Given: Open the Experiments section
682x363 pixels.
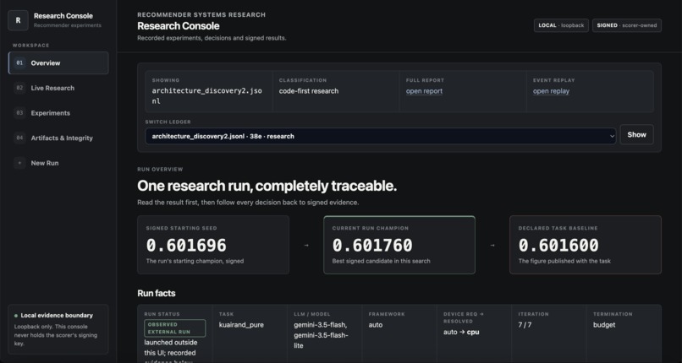Looking at the screenshot, I should pos(58,113).
